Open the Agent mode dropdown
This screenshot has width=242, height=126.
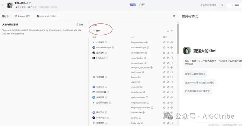click(23, 16)
